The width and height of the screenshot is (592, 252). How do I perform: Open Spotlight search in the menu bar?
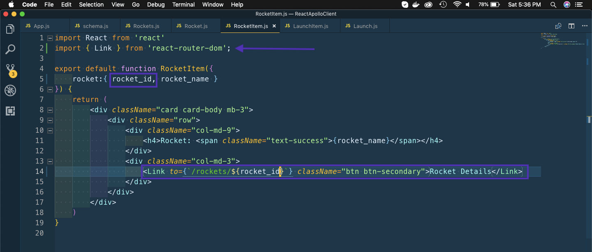(x=553, y=5)
